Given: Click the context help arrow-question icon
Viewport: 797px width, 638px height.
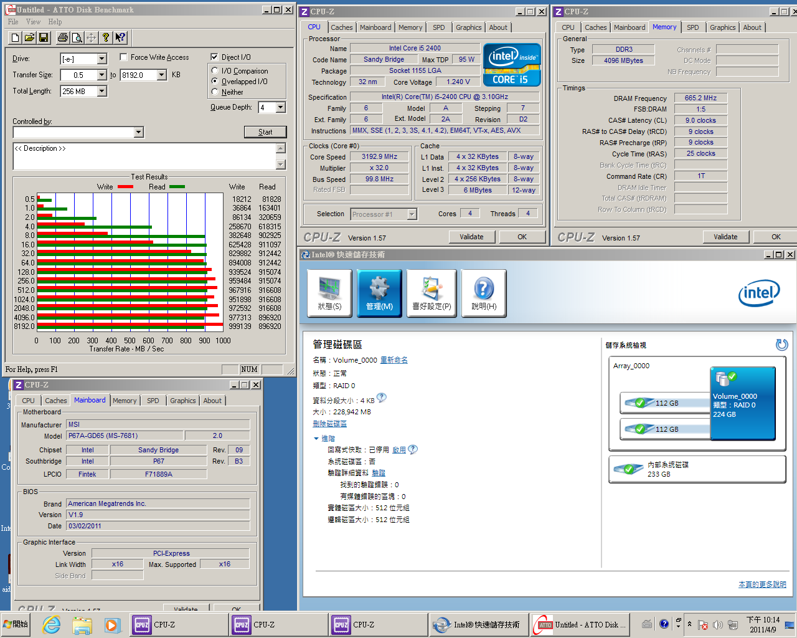Looking at the screenshot, I should coord(121,37).
